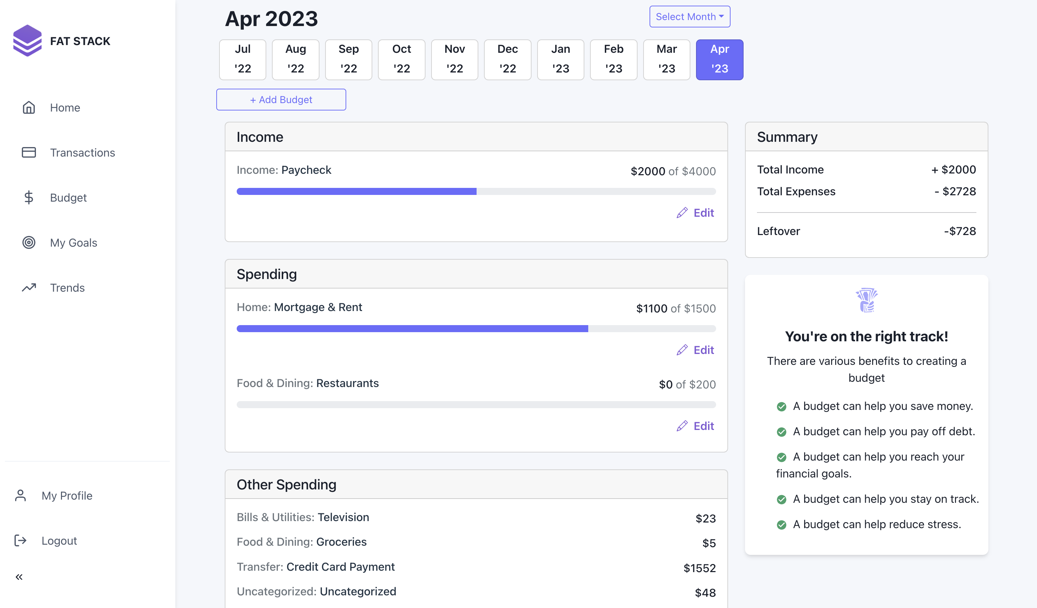1037x608 pixels.
Task: Click the My Profile person icon
Action: 20,495
